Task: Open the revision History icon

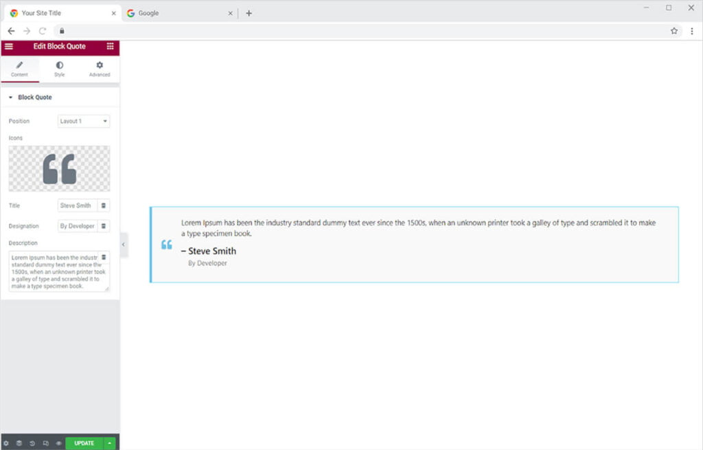Action: [32, 443]
